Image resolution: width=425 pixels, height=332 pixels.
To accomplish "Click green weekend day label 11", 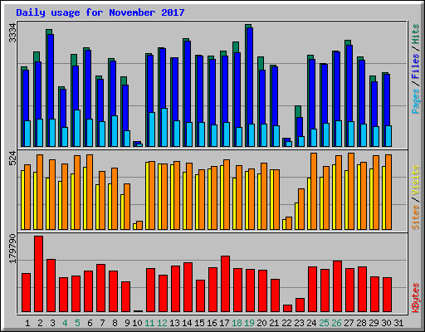I will point(149,323).
